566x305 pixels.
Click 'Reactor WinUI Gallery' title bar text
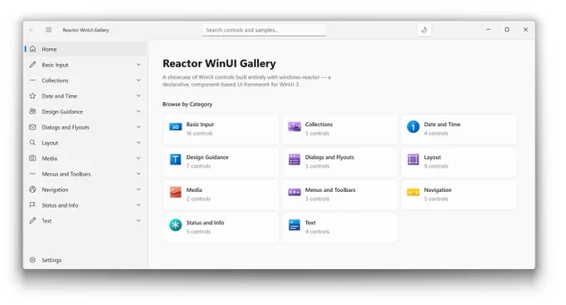(x=86, y=30)
